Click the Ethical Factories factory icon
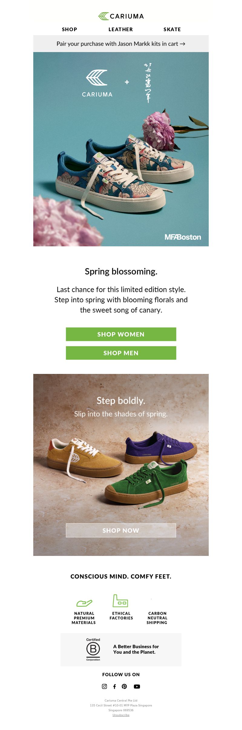 tap(120, 601)
